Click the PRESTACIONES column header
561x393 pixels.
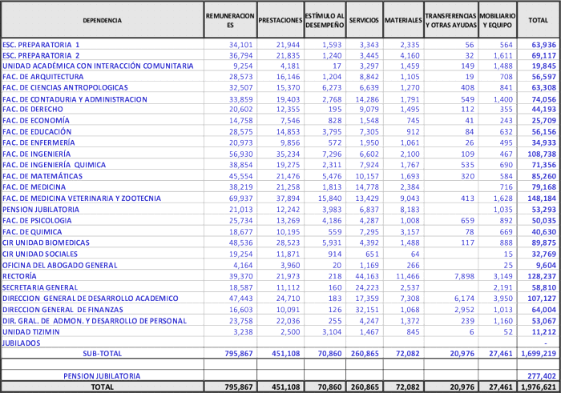pyautogui.click(x=280, y=20)
